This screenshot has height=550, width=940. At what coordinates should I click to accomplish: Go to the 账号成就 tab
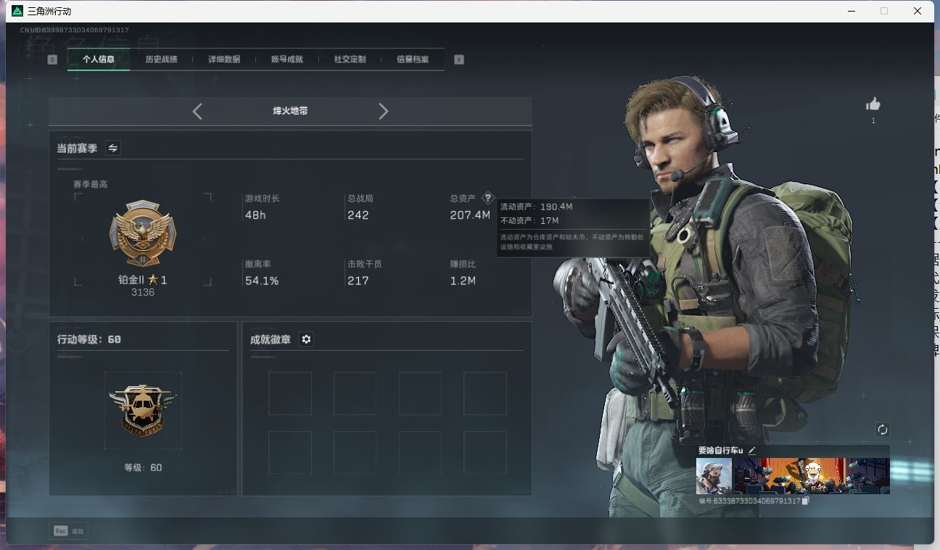point(286,59)
